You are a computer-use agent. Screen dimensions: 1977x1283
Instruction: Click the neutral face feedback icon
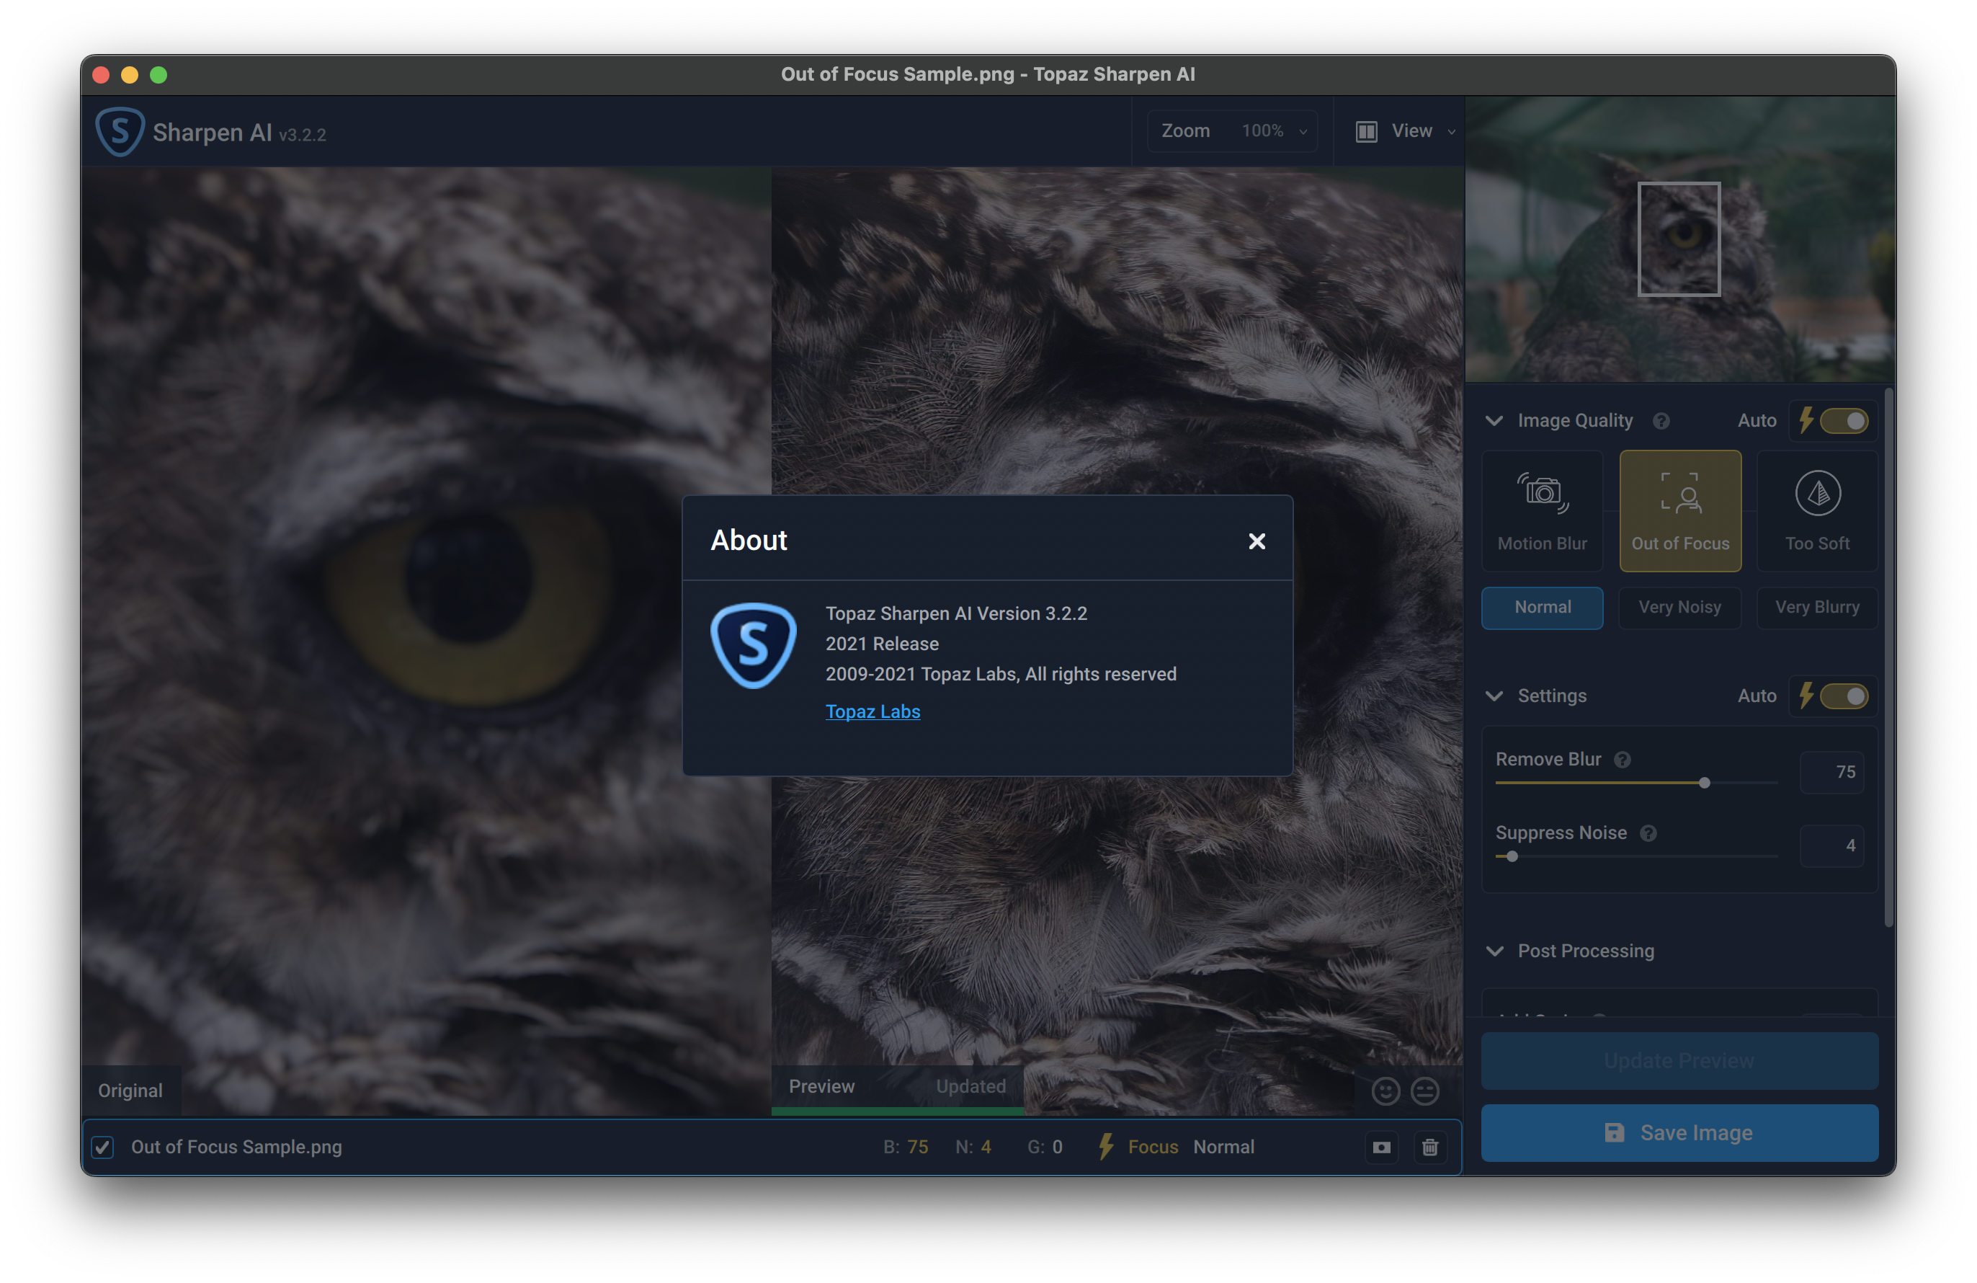click(x=1424, y=1091)
